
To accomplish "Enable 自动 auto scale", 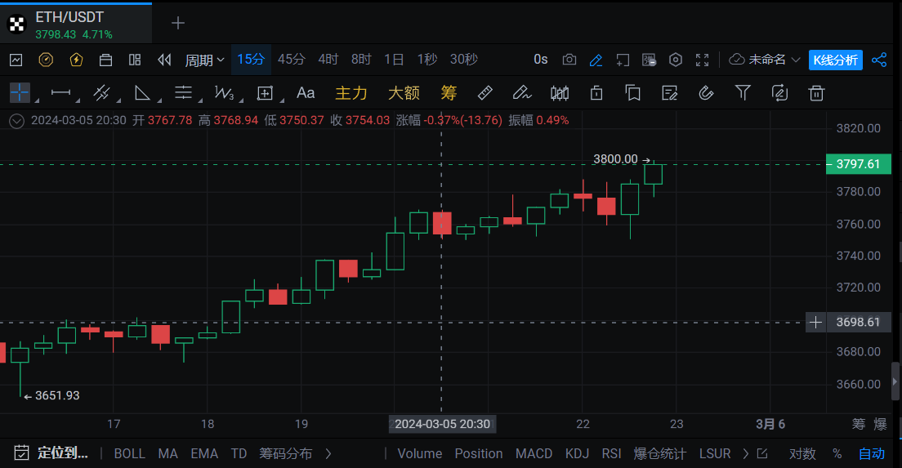I will [871, 453].
